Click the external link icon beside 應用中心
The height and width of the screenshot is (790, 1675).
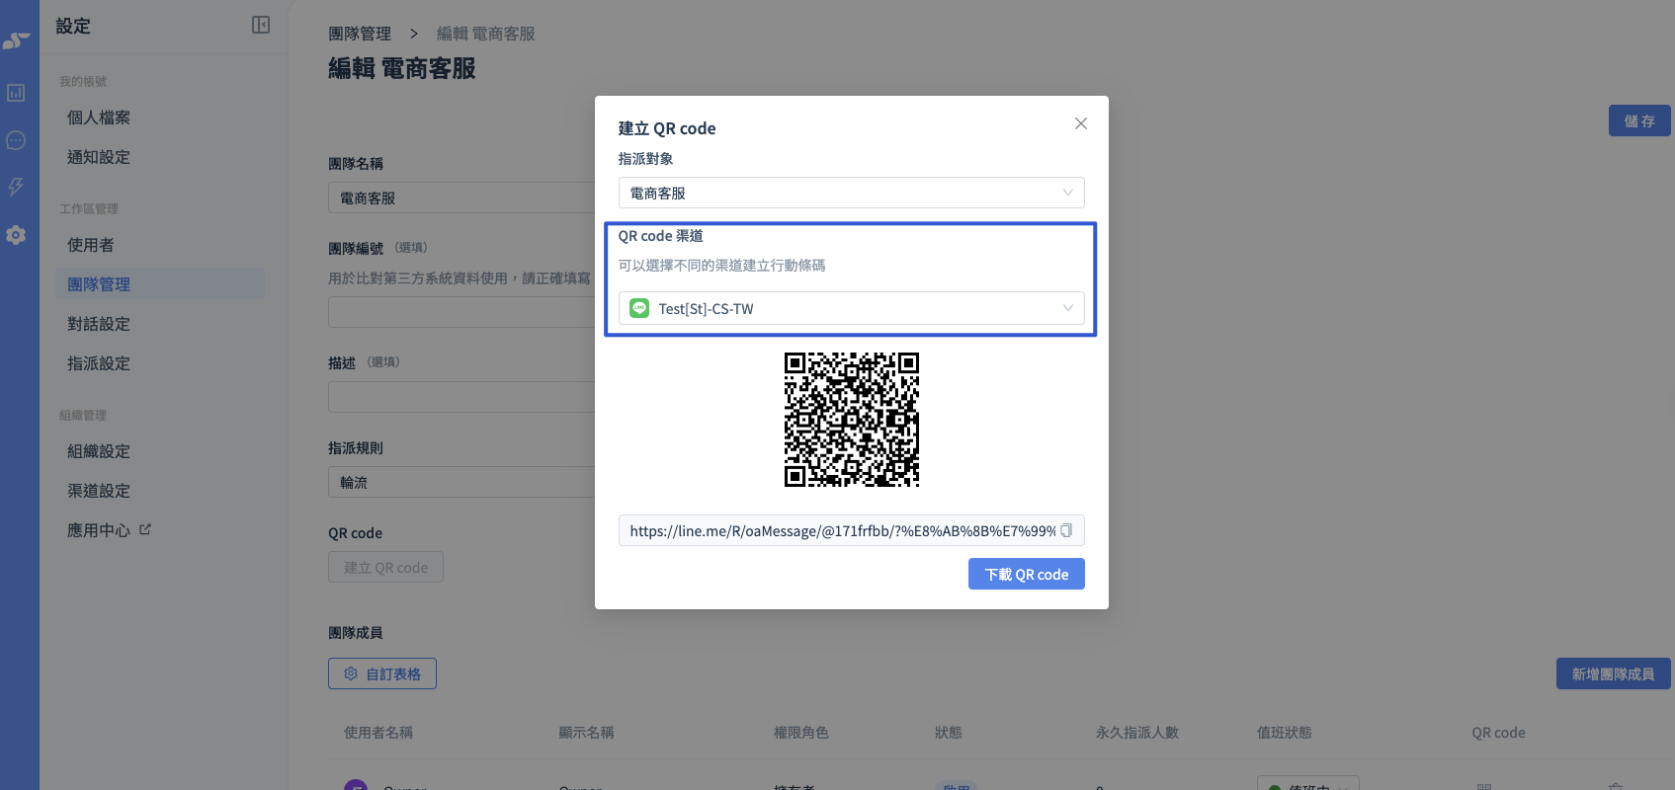145,529
